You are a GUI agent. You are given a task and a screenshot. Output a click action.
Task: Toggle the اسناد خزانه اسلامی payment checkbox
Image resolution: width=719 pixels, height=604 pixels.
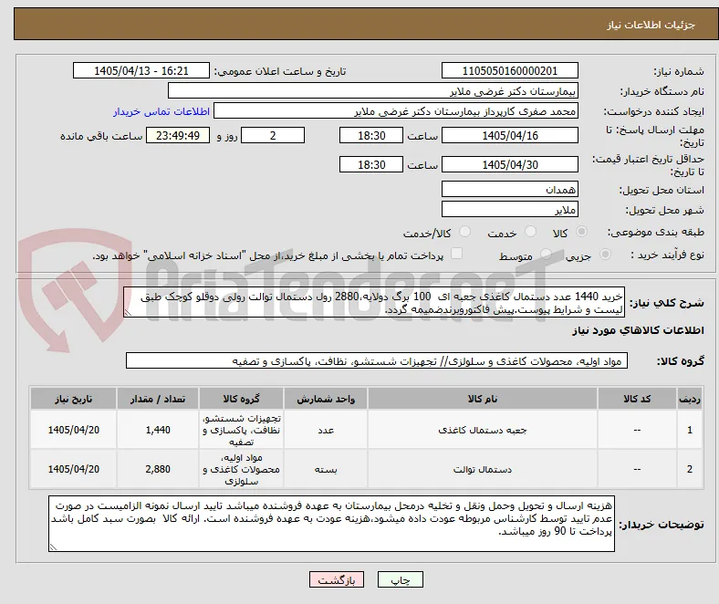coord(457,254)
